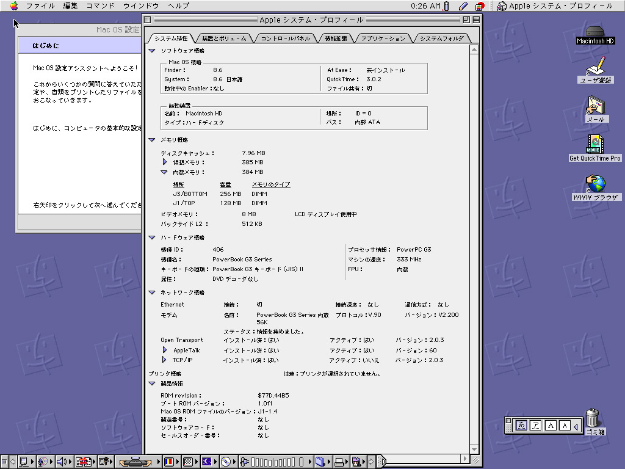
Task: Collapse the input palette with its arrow
Action: click(x=576, y=426)
